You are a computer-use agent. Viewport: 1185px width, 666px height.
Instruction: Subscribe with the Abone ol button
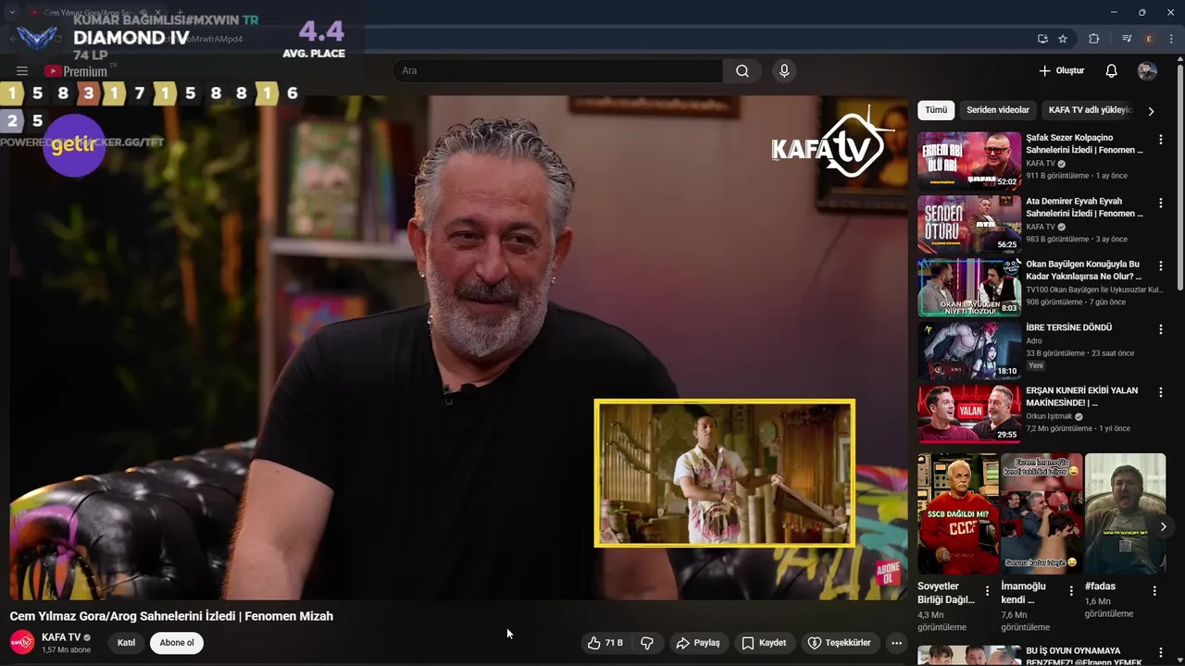click(177, 643)
